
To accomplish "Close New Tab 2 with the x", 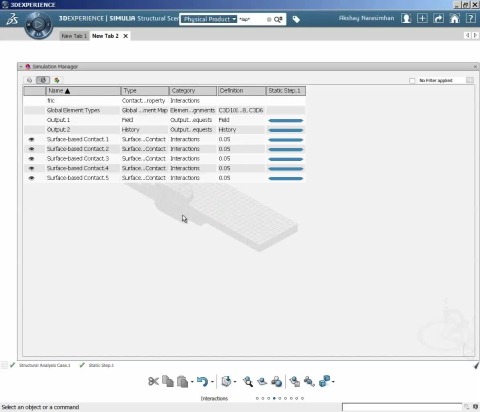I will 125,36.
